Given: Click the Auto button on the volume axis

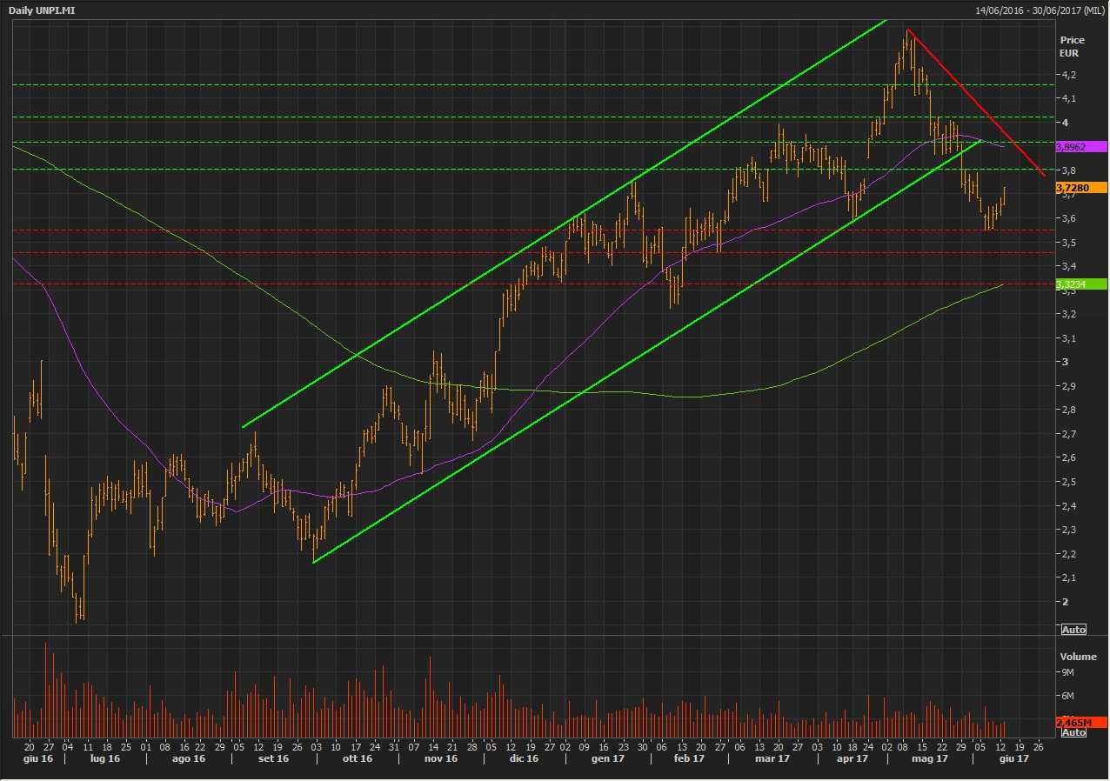Looking at the screenshot, I should point(1073,732).
